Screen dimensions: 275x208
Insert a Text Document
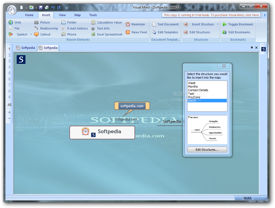pyautogui.click(x=165, y=24)
